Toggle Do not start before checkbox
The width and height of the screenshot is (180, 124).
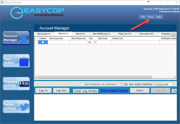[122, 84]
